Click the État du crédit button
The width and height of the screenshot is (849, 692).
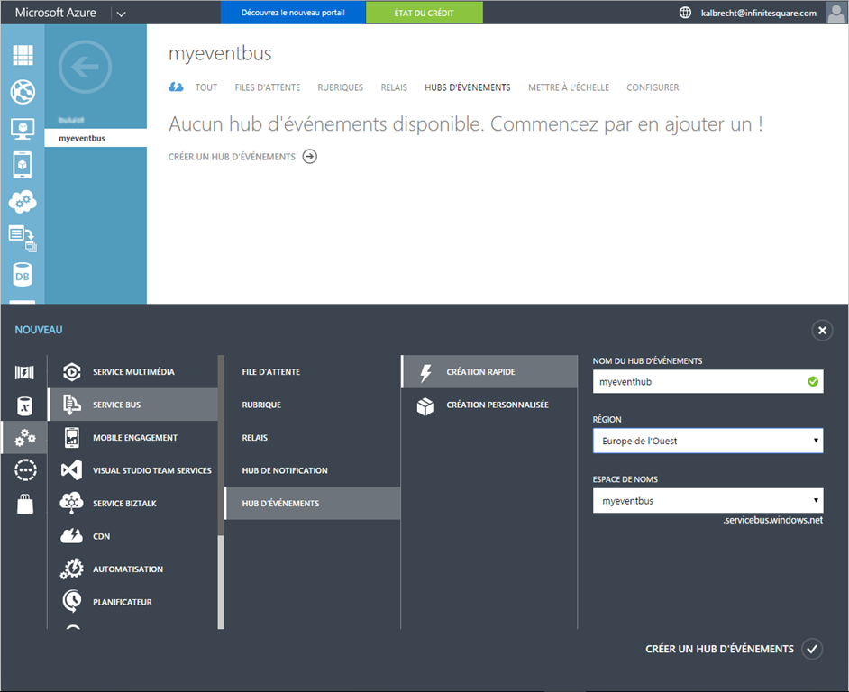[424, 13]
